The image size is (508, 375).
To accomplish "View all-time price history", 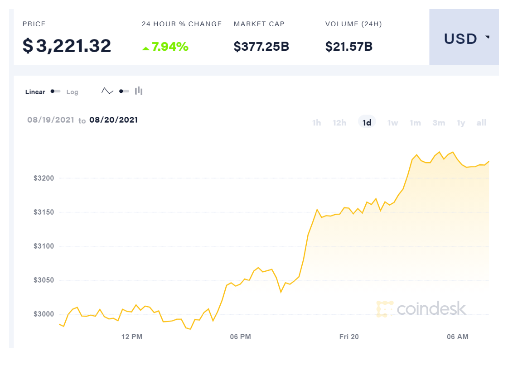I will [x=481, y=123].
